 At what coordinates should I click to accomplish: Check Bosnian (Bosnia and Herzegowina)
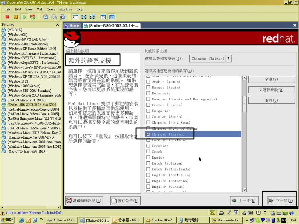point(148,99)
